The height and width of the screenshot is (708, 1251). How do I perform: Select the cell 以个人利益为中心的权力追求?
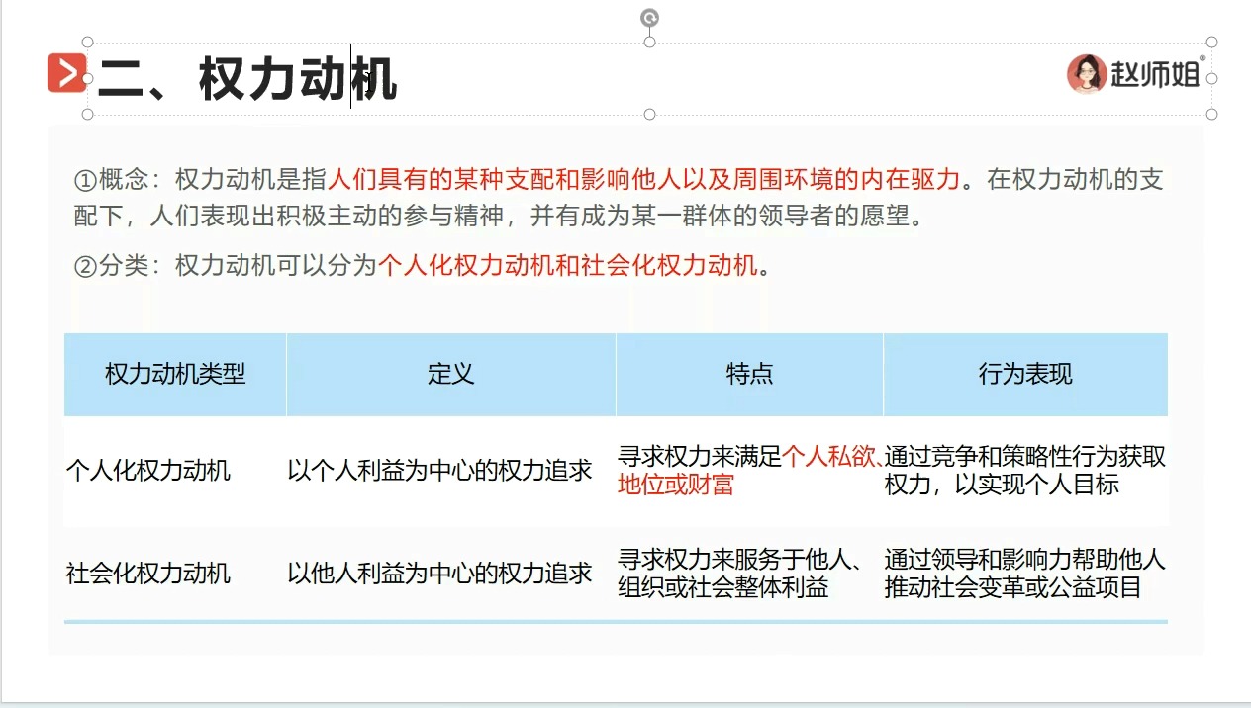click(450, 473)
